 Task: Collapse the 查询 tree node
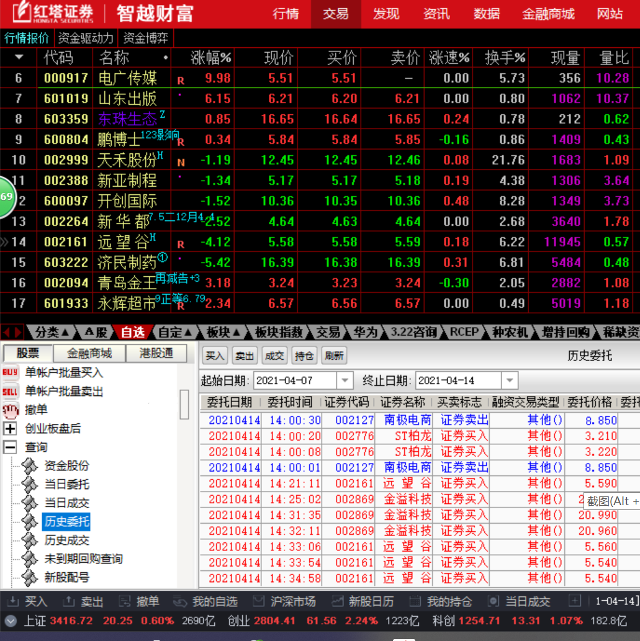pyautogui.click(x=10, y=447)
